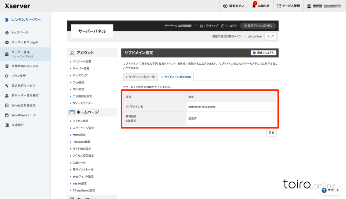The image size is (346, 199).
Task: Click the home icon next to トップページ
Action: (7, 32)
